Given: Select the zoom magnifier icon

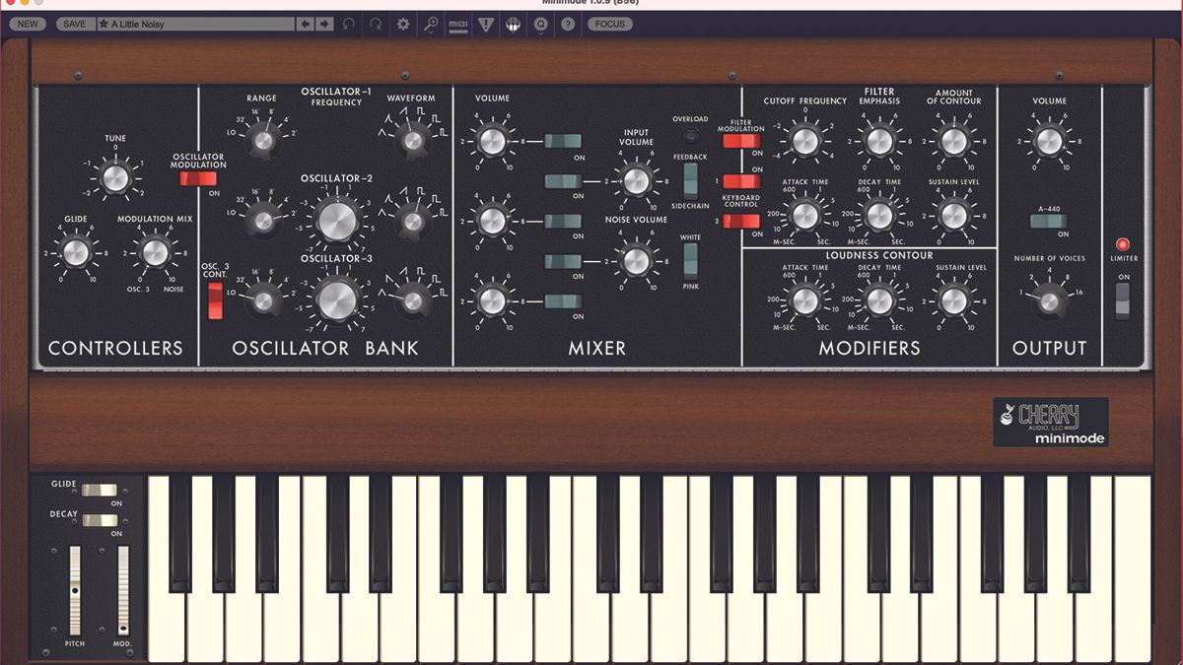Looking at the screenshot, I should coord(429,24).
